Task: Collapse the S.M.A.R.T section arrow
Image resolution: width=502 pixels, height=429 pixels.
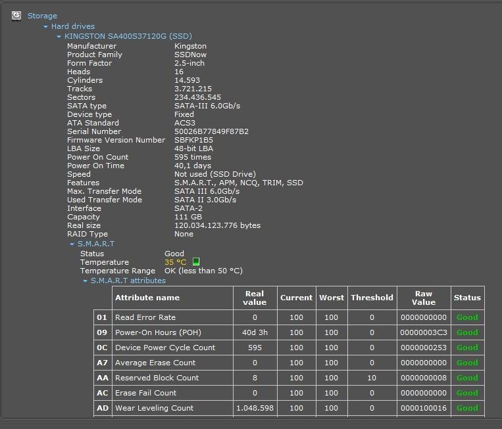Action: (x=72, y=244)
